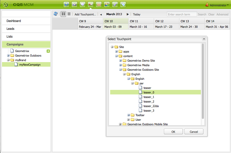
Task: Switch to the grid calendar view
Action: coord(63,14)
